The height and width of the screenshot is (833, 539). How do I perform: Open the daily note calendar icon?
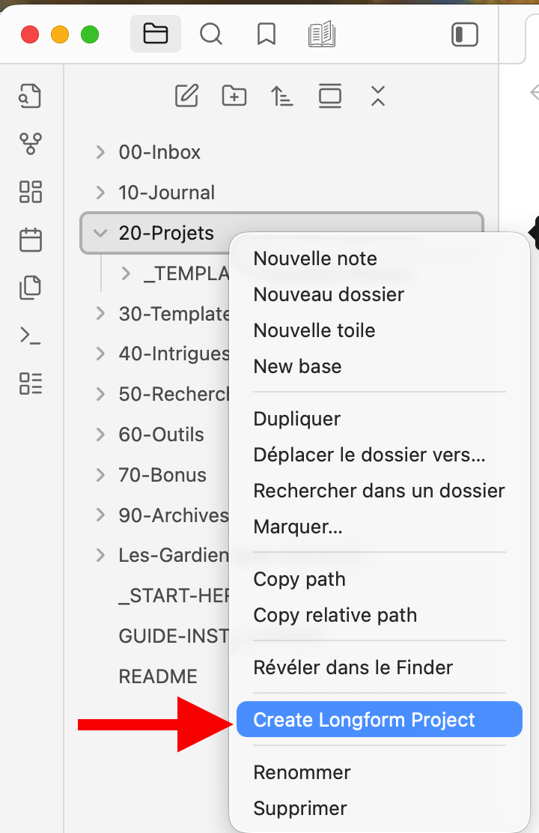point(31,240)
